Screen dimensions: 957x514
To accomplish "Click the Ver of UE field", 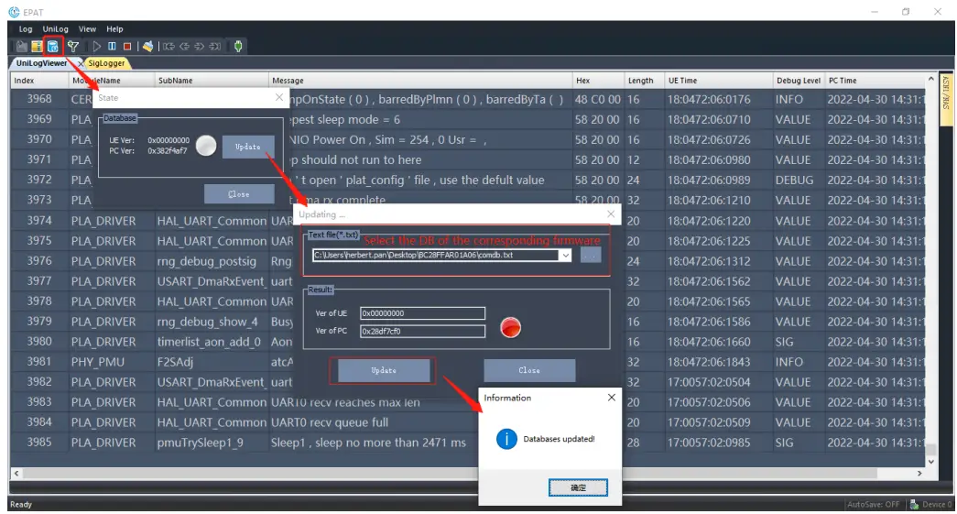I will click(422, 313).
